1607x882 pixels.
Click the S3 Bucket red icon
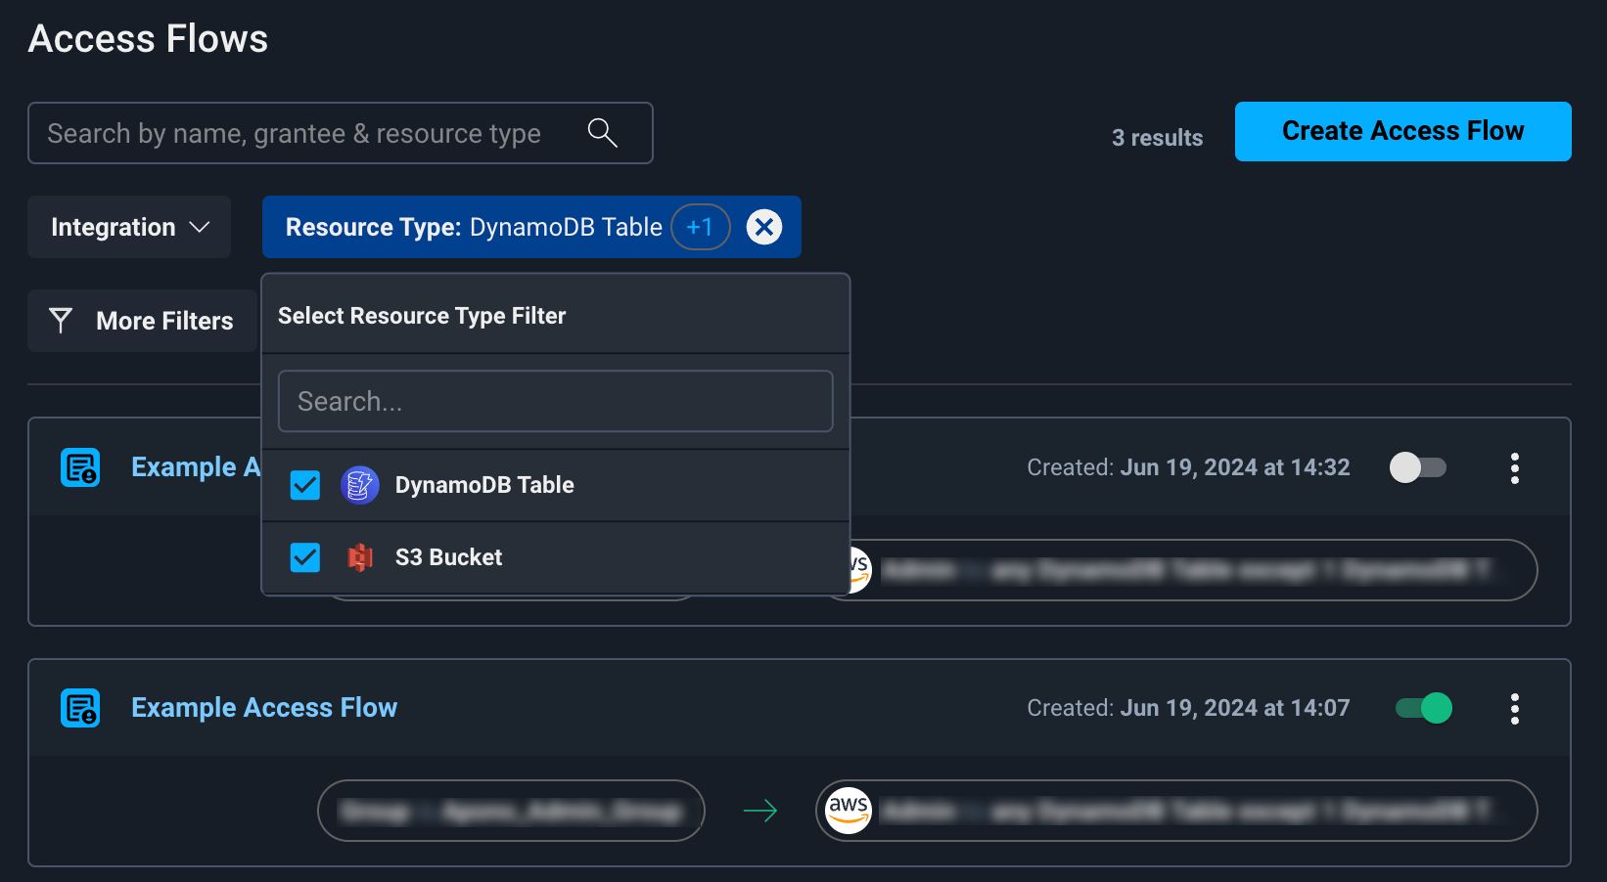click(x=359, y=557)
